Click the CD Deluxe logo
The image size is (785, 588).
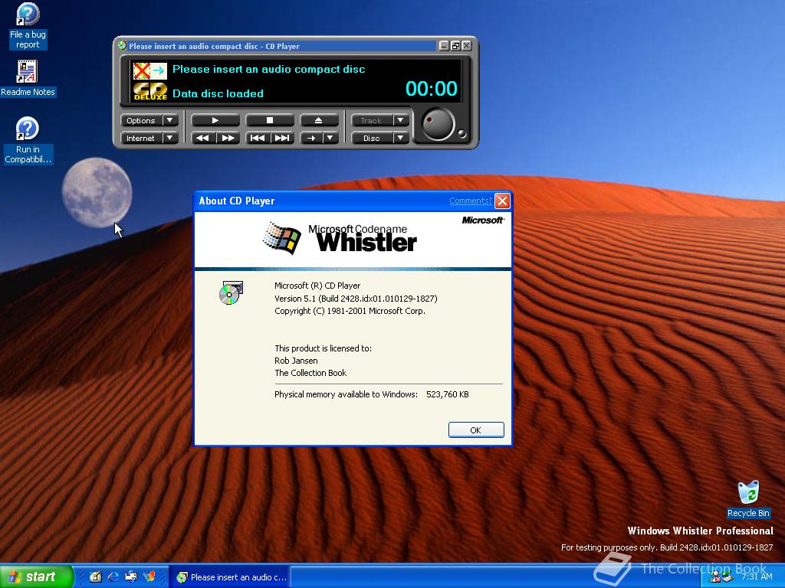[x=150, y=91]
